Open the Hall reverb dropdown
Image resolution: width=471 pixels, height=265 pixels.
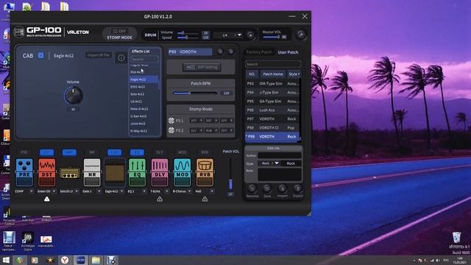[x=212, y=191]
